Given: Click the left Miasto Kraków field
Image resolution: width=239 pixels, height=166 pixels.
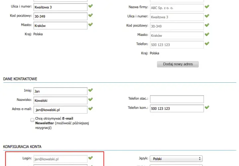Looking at the screenshot, I should 60,26.
